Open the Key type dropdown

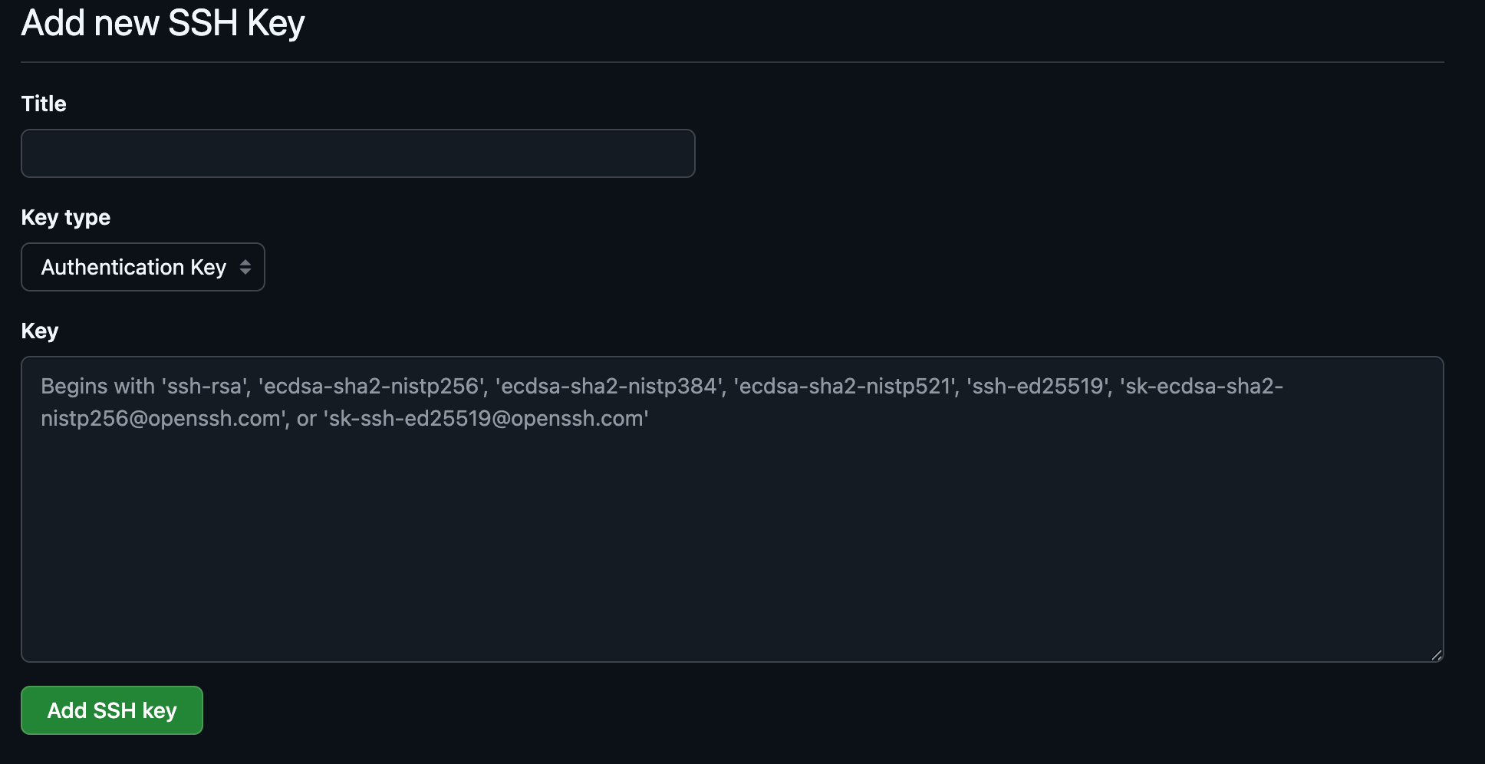[x=143, y=267]
